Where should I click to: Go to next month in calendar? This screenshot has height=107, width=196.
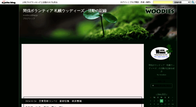pos(167,94)
